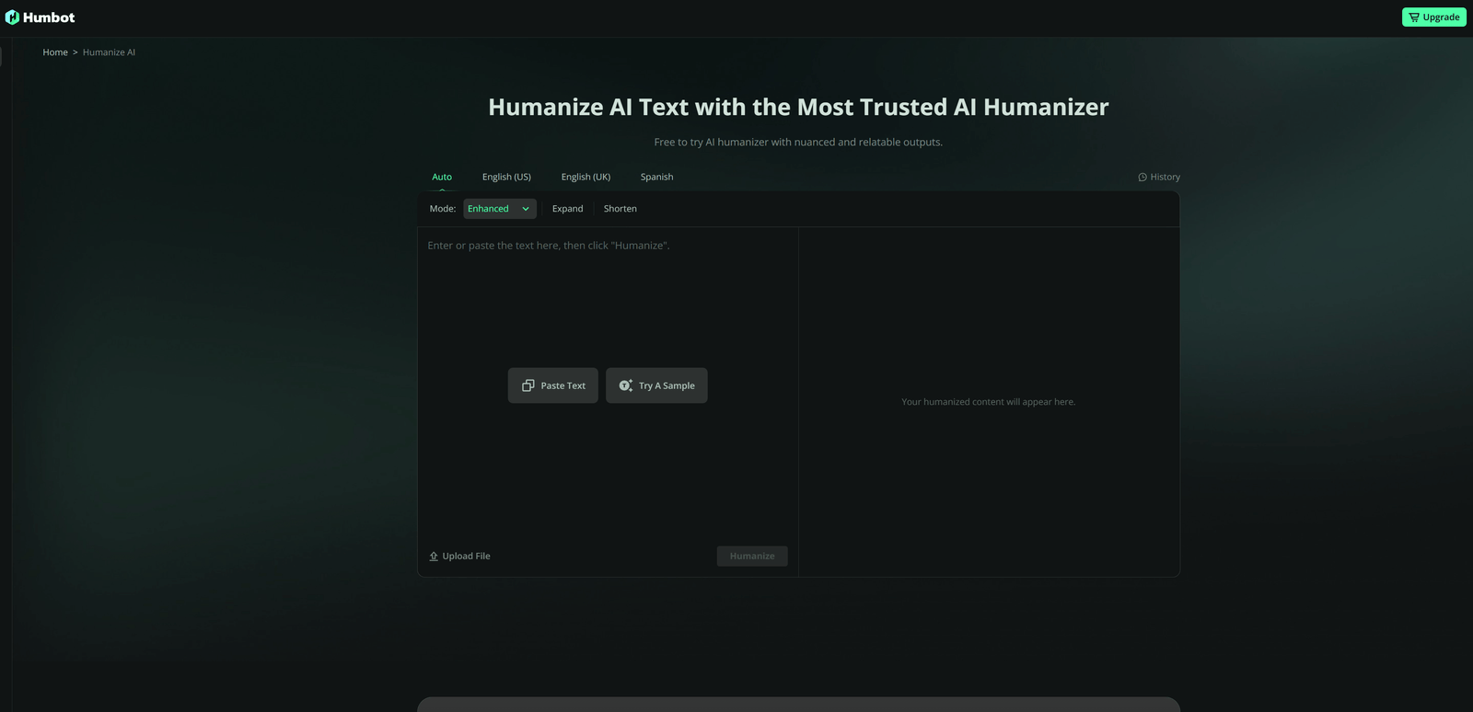This screenshot has height=712, width=1473.
Task: Click the Humbot brand name text
Action: (x=49, y=17)
